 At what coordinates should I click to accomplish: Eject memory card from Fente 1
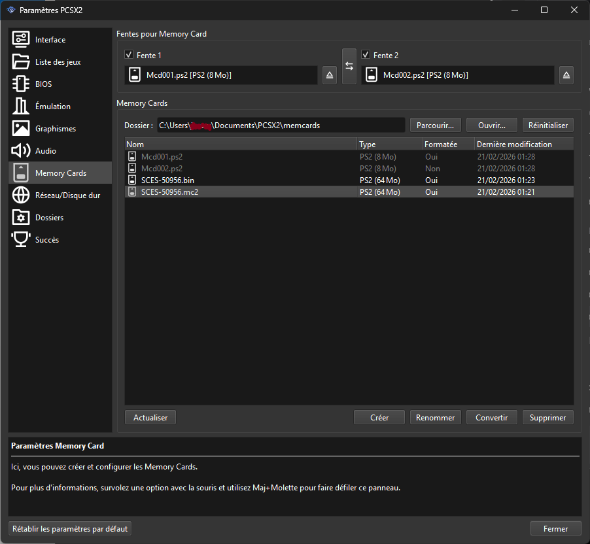330,75
